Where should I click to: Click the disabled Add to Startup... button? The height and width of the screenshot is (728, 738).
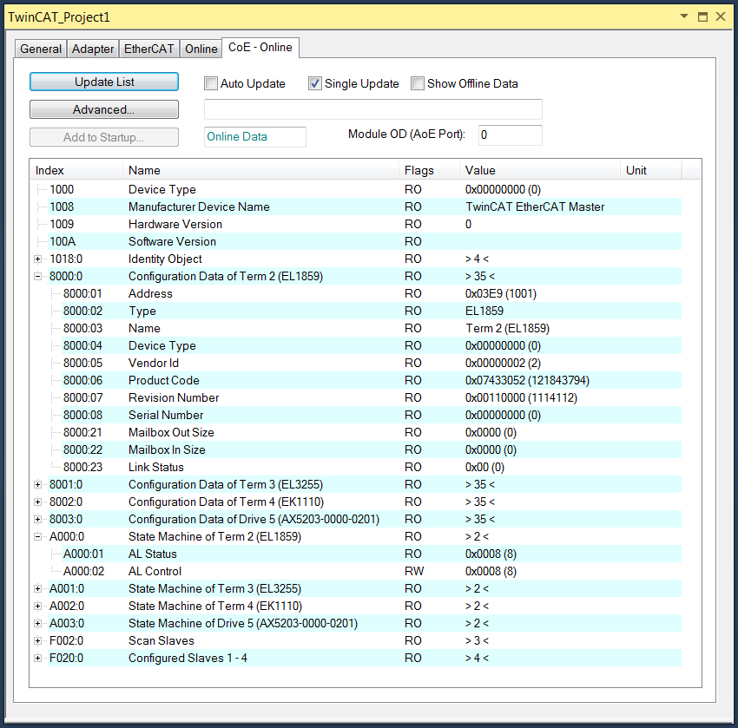click(104, 137)
